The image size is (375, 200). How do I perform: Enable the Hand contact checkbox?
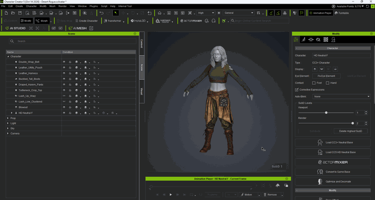pyautogui.click(x=327, y=83)
